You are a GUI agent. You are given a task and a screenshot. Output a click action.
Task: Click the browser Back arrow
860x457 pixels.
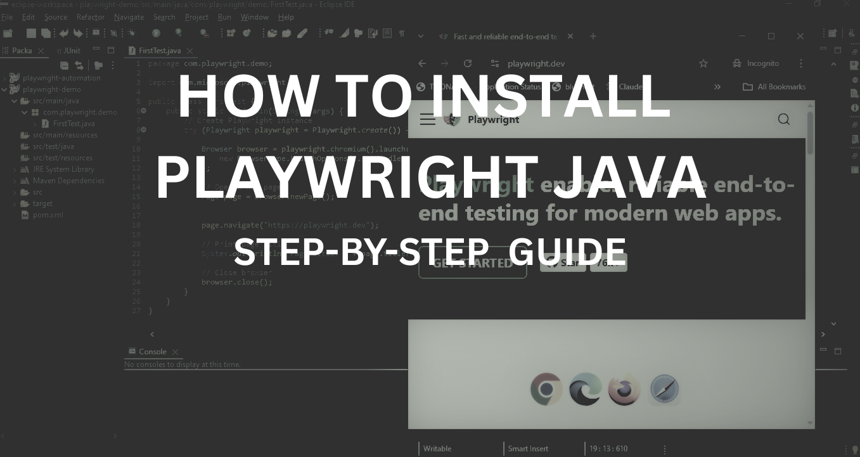click(422, 63)
